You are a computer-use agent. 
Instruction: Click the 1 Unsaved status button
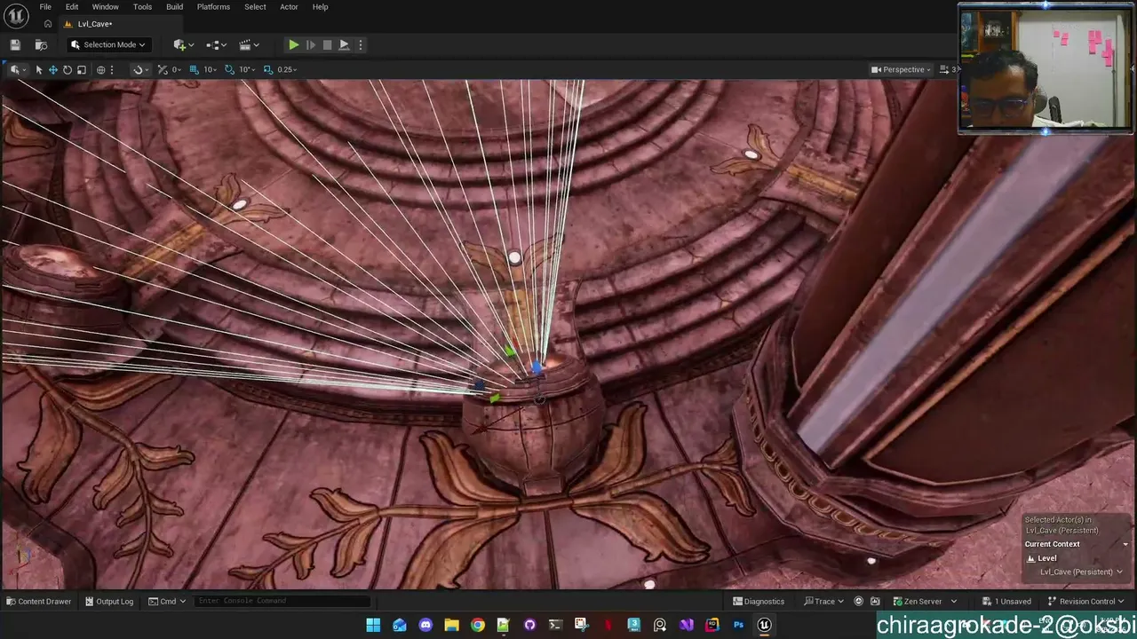point(1006,602)
